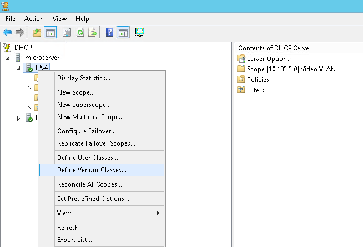Choose New Scope... from context menu
The height and width of the screenshot is (247, 363).
pyautogui.click(x=102, y=92)
